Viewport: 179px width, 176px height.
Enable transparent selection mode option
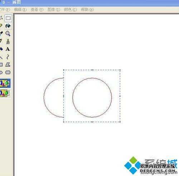5,93
